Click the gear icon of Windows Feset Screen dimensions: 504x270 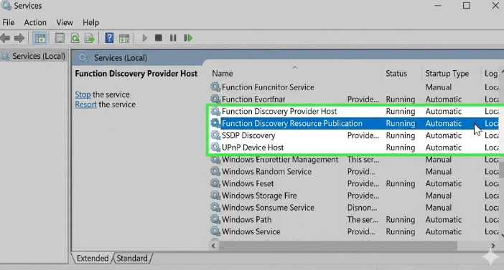[x=215, y=183]
